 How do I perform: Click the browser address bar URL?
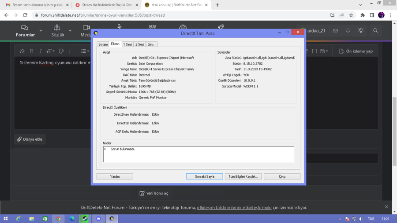click(103, 15)
